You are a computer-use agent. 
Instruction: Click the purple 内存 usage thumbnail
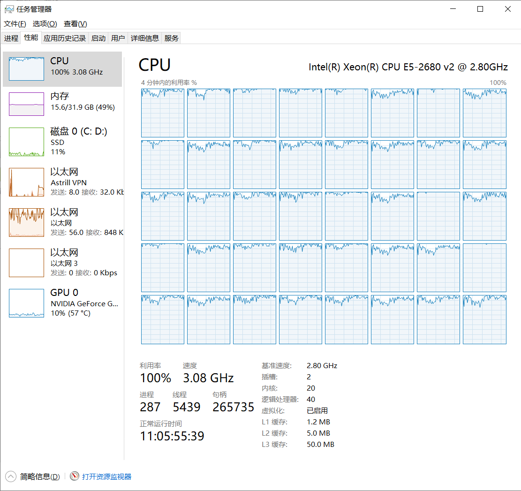point(27,104)
